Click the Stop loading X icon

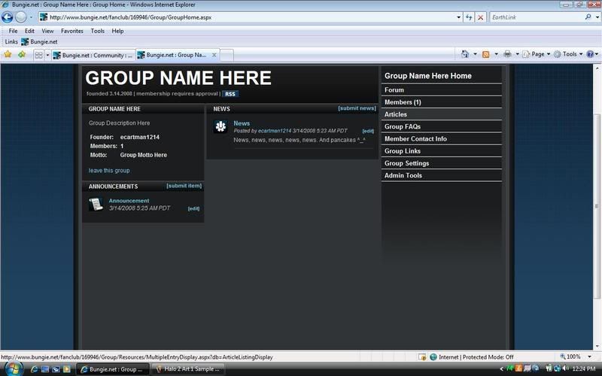coord(481,17)
